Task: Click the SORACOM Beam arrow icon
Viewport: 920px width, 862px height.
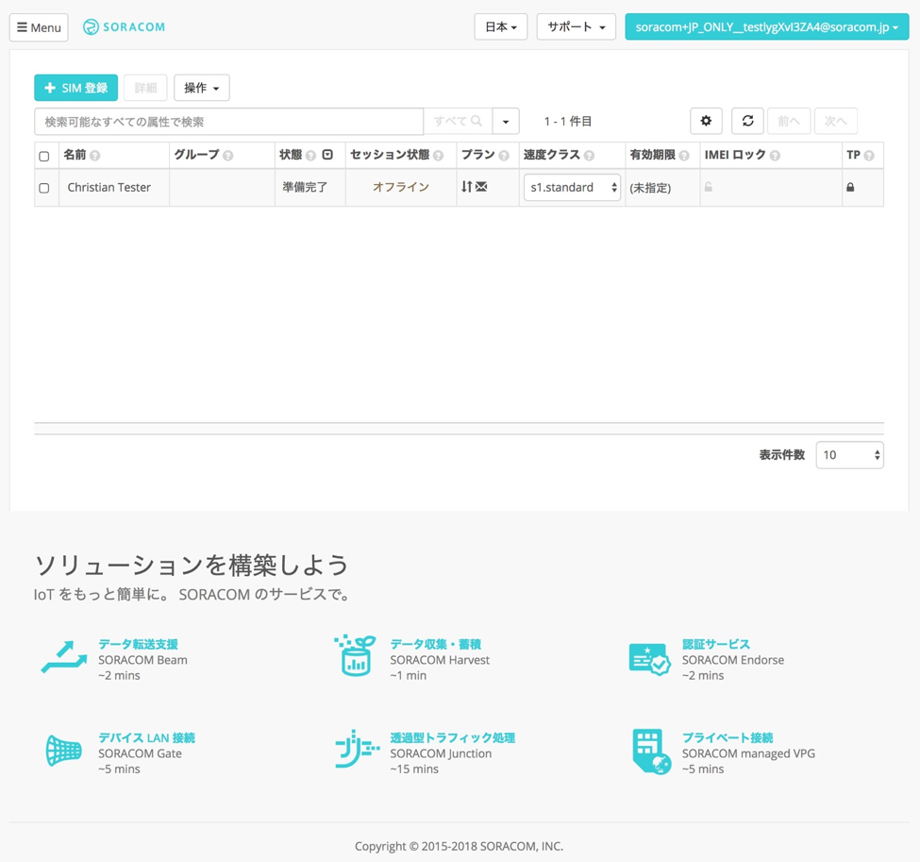Action: point(63,658)
